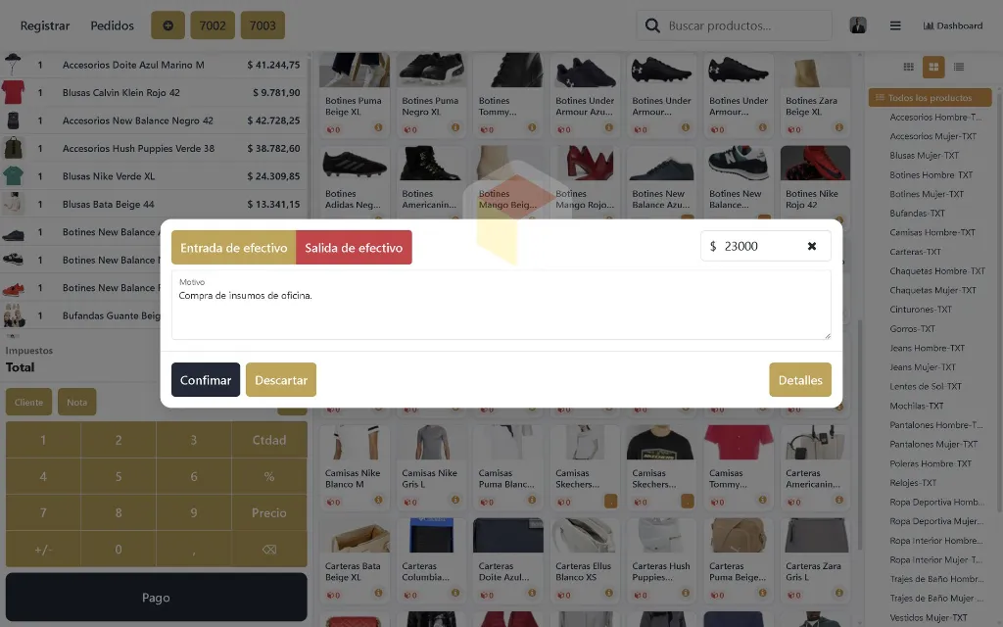Open the hamburger menu icon
The height and width of the screenshot is (627, 1003).
pyautogui.click(x=895, y=25)
